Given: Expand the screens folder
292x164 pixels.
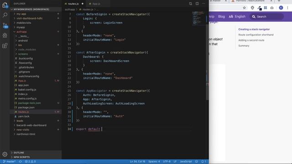Looking at the screenshot, I should 23,54.
